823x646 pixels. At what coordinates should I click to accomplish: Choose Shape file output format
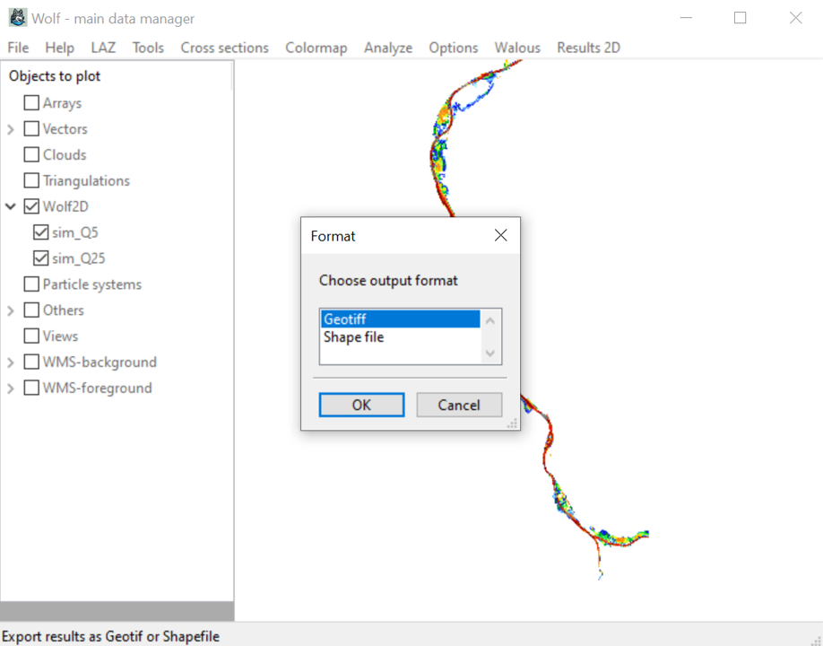coord(353,337)
